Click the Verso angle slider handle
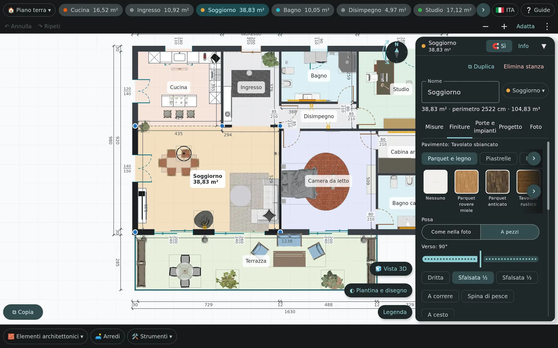 click(x=480, y=259)
